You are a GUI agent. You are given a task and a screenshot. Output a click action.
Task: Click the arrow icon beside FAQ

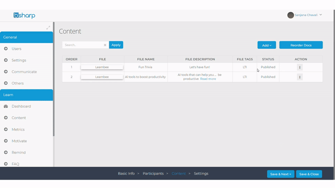click(x=6, y=164)
